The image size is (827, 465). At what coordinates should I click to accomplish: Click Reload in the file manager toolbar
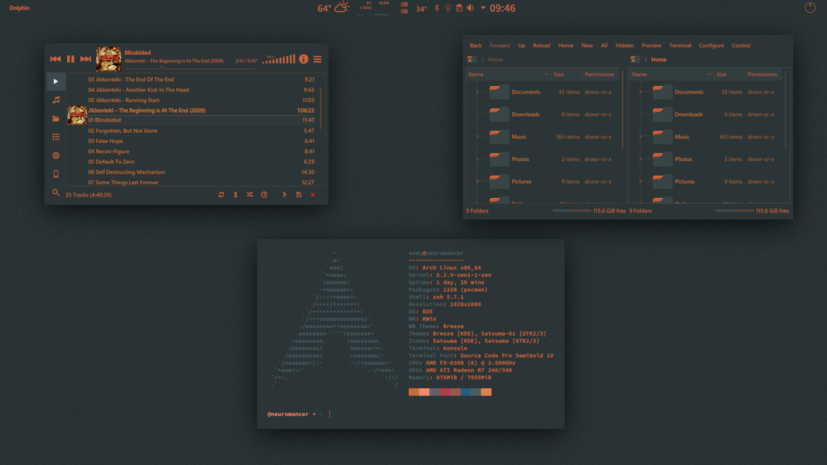[542, 45]
